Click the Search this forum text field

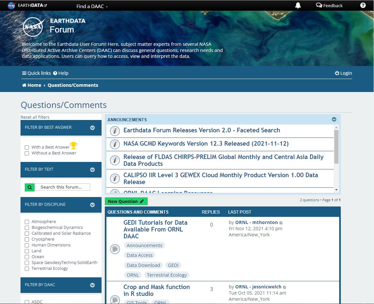(62, 187)
